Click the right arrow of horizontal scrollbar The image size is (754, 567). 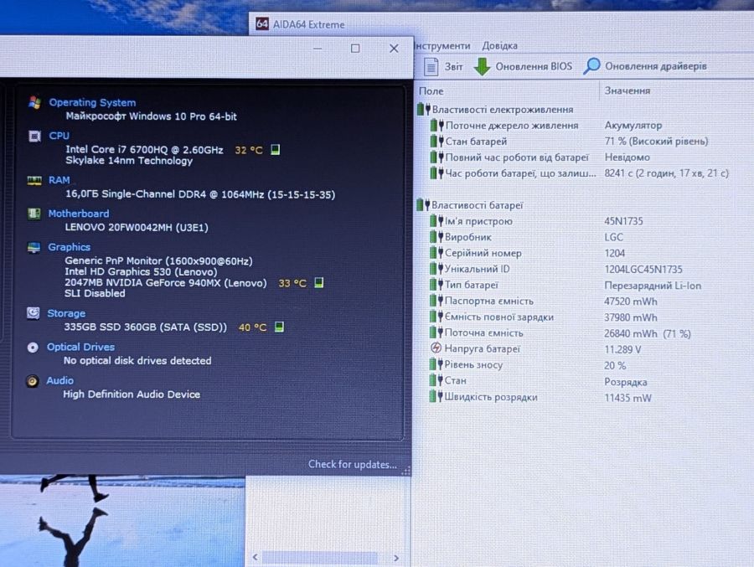[x=396, y=558]
